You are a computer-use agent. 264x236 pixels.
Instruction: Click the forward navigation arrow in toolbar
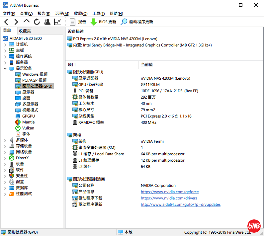coord(16,22)
